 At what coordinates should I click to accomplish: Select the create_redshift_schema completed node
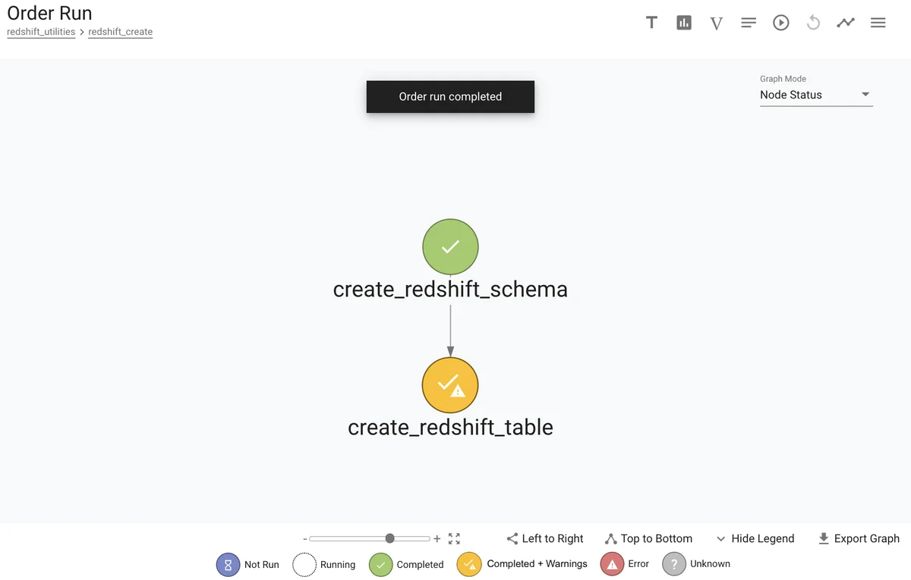coord(450,246)
